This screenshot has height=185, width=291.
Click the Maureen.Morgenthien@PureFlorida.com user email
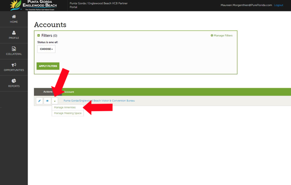click(246, 5)
